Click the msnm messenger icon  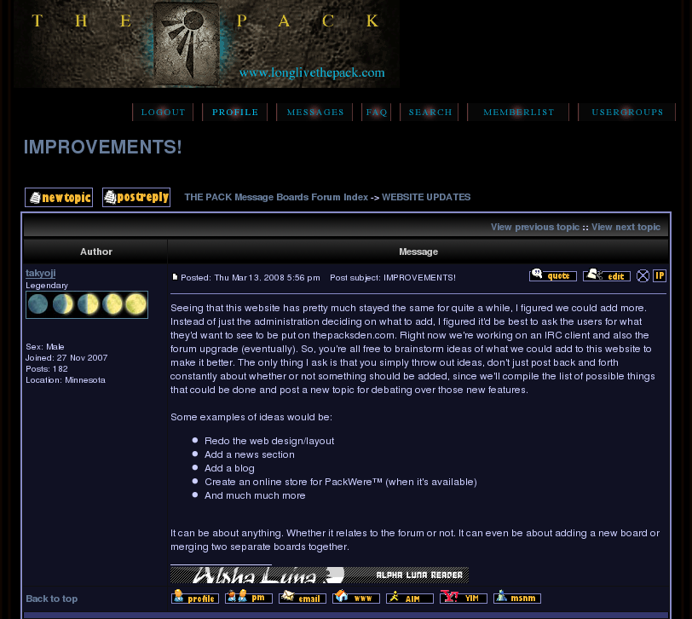pyautogui.click(x=517, y=598)
